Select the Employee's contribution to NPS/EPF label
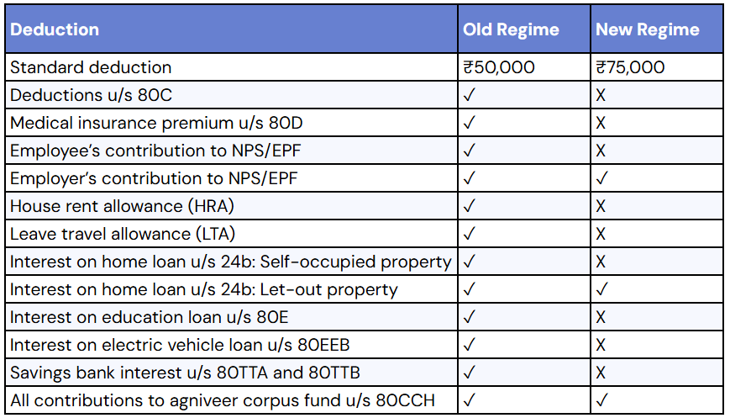The height and width of the screenshot is (418, 730). [x=154, y=151]
